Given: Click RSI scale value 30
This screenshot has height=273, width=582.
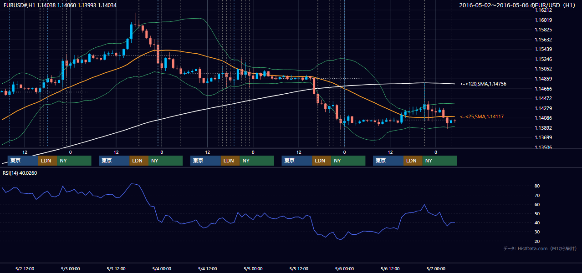Looking at the screenshot, I should point(537,232).
